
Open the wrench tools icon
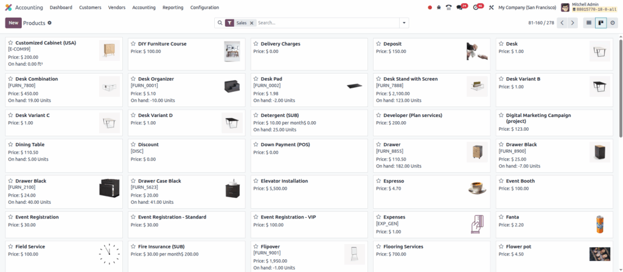click(491, 7)
